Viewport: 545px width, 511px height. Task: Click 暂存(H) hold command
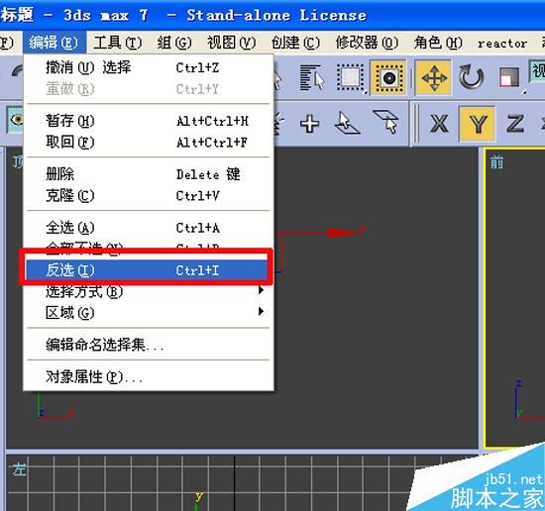(x=149, y=121)
